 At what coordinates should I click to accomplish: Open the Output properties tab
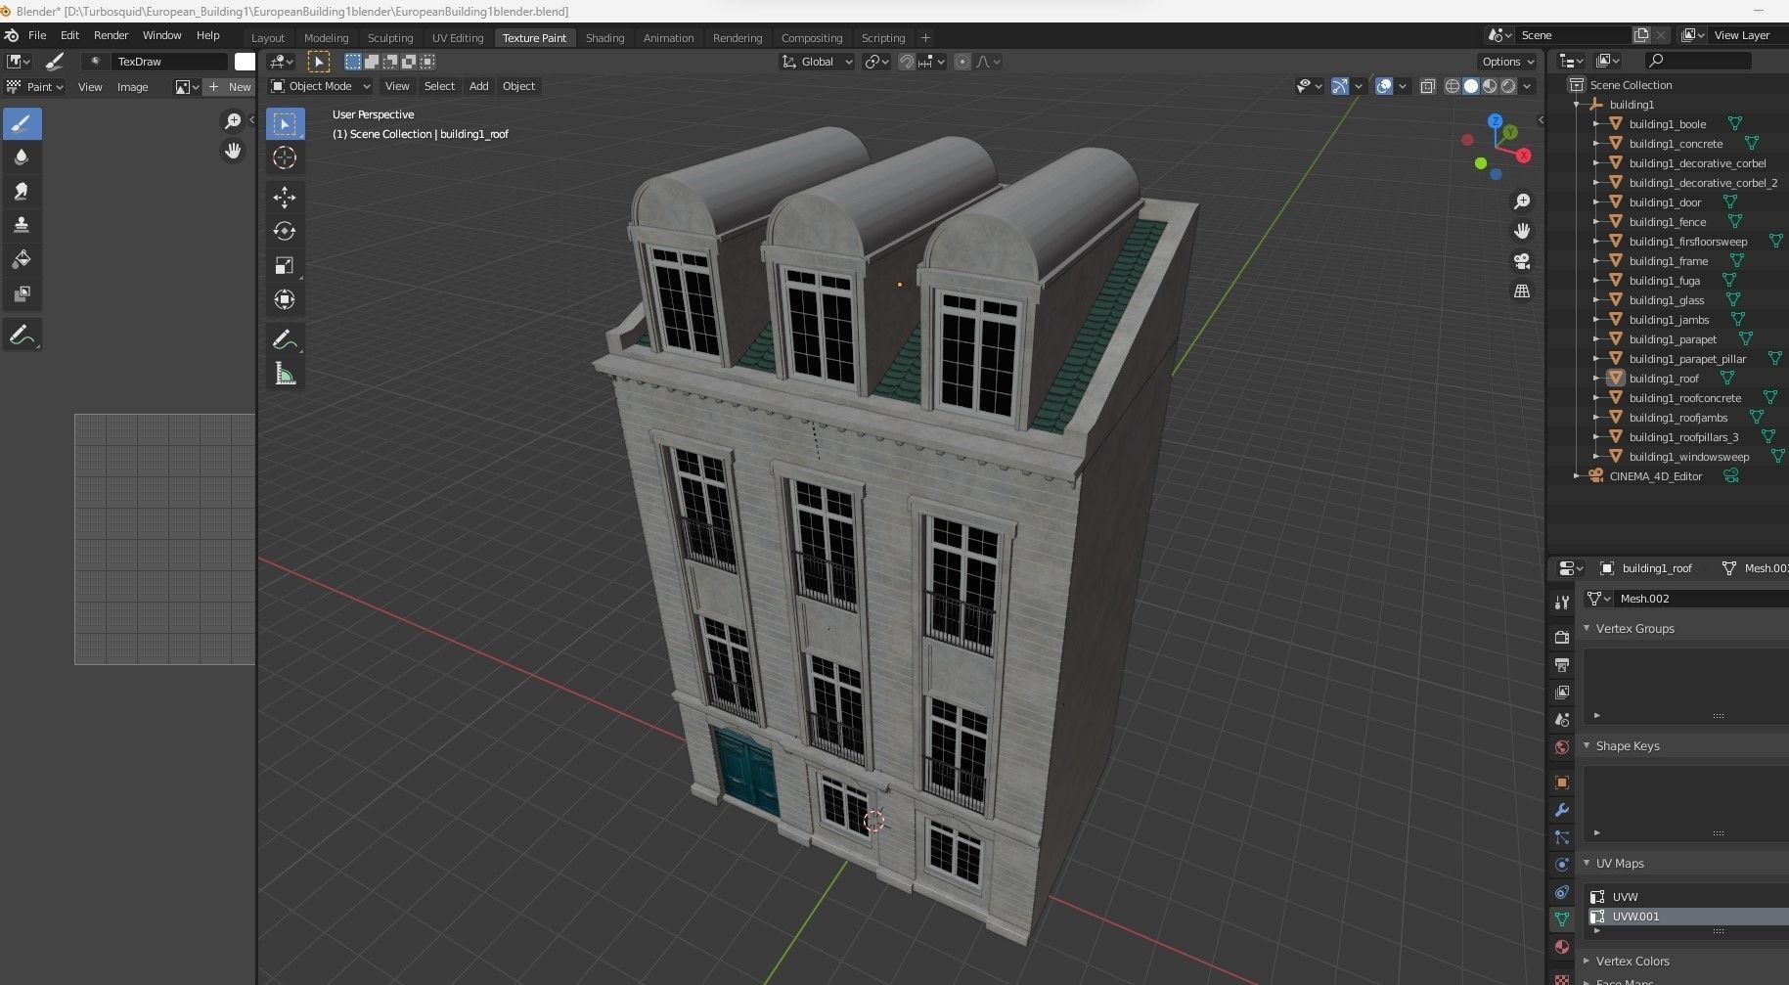tap(1562, 665)
